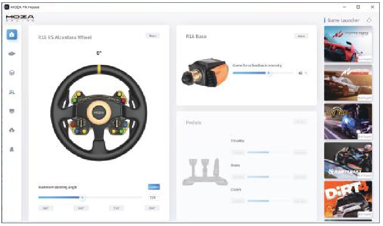Click the R16 base motor image
This screenshot has width=383, height=226.
point(205,73)
